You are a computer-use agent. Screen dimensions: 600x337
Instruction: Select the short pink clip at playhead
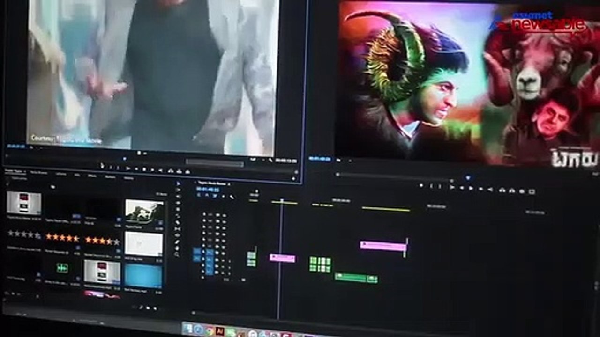coord(283,258)
